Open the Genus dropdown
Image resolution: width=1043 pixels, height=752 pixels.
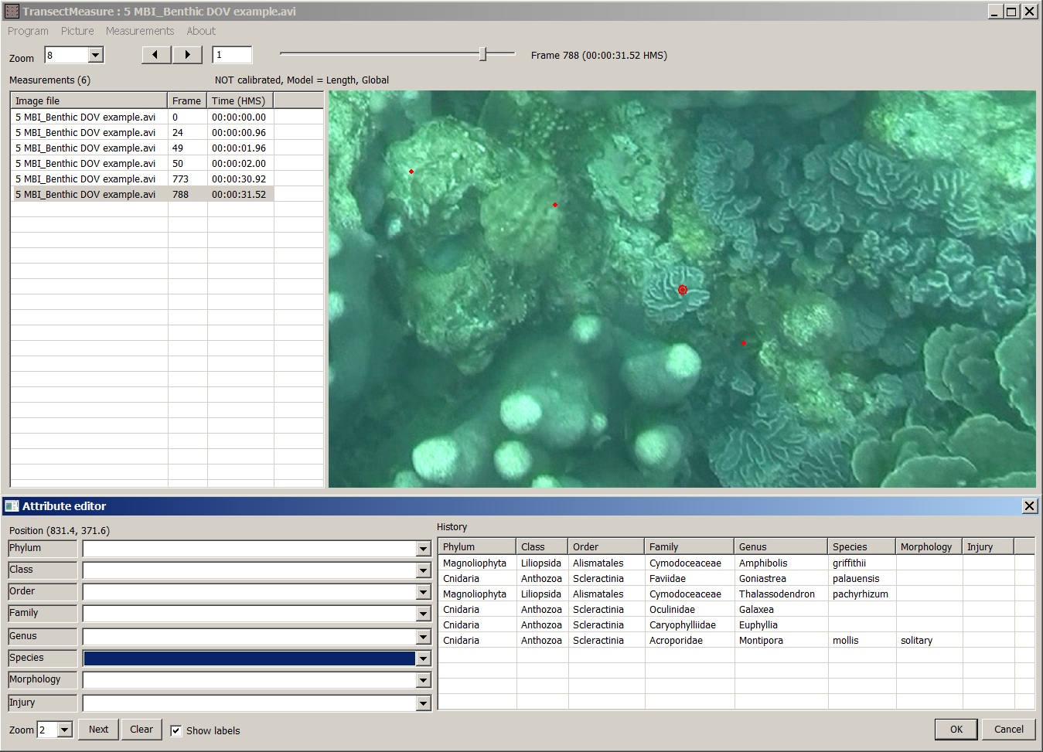(422, 636)
